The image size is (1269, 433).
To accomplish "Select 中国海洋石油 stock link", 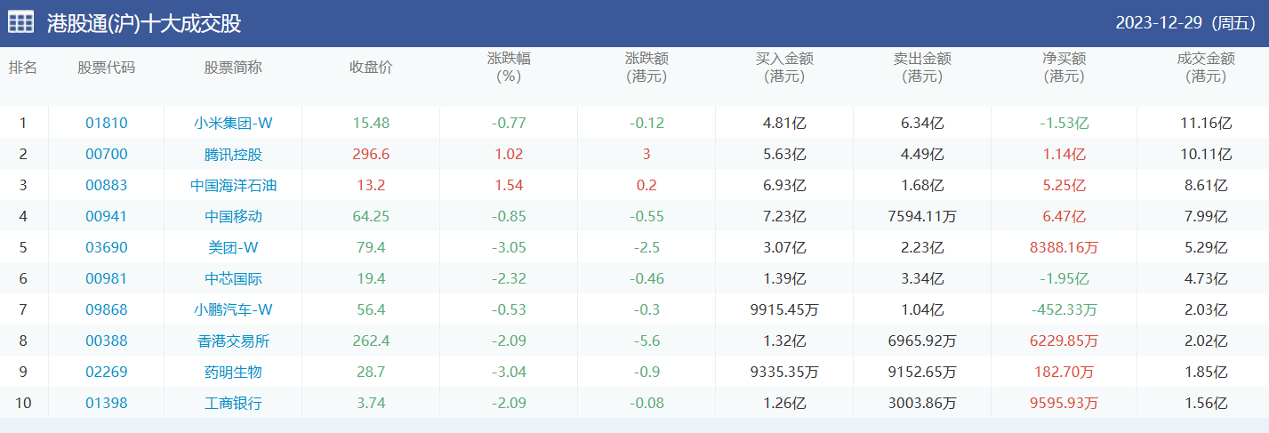I will coord(233,185).
